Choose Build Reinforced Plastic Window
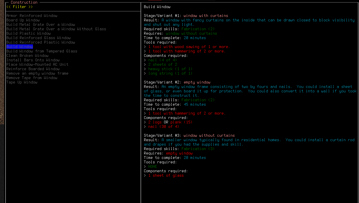This screenshot has height=203, width=359. pos(41,42)
